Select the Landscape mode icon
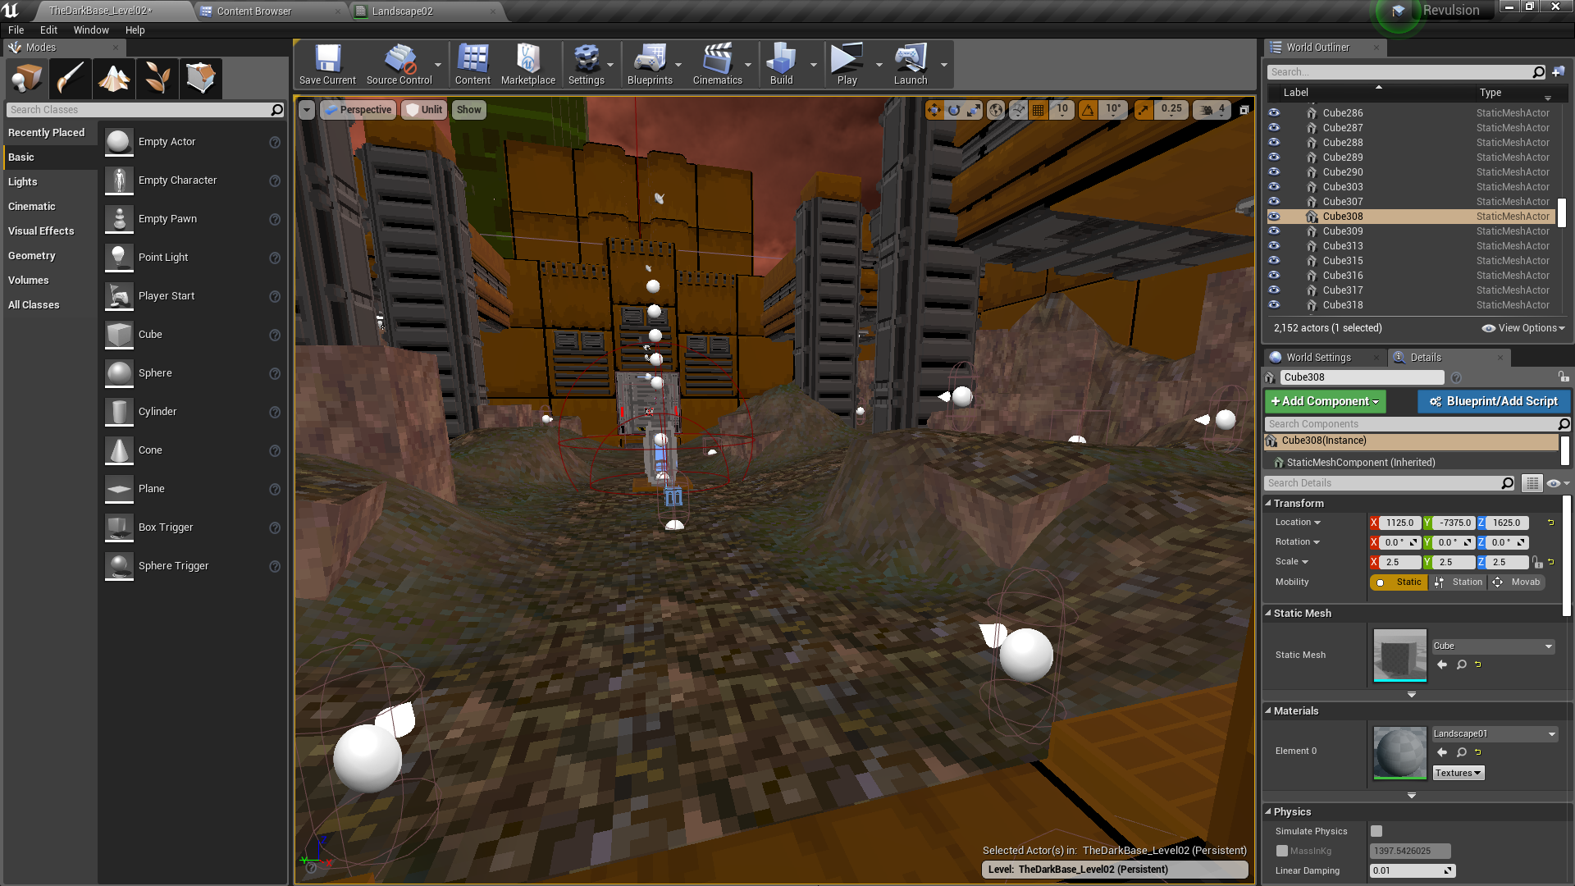1575x886 pixels. (114, 79)
